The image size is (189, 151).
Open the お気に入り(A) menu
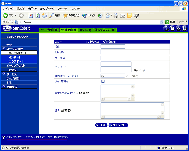[x=47, y=8]
